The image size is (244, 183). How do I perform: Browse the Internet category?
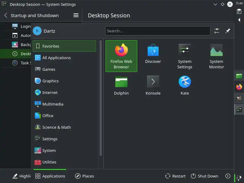coord(64,92)
